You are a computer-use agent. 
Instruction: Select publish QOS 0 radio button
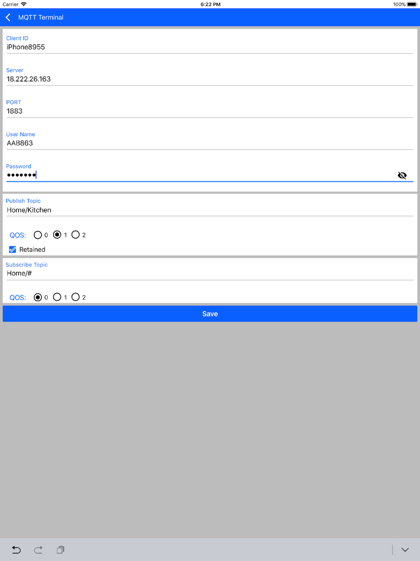pyautogui.click(x=38, y=235)
